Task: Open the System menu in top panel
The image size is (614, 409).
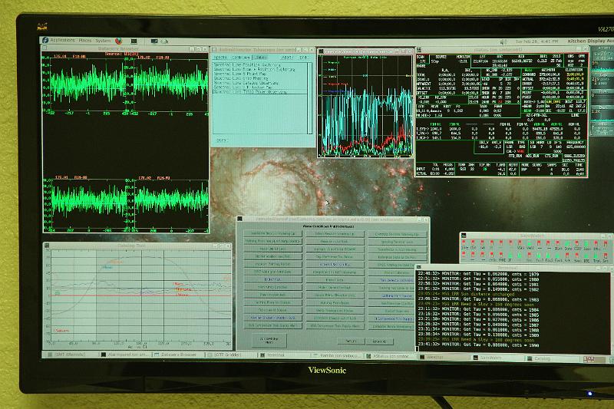Action: (x=103, y=41)
